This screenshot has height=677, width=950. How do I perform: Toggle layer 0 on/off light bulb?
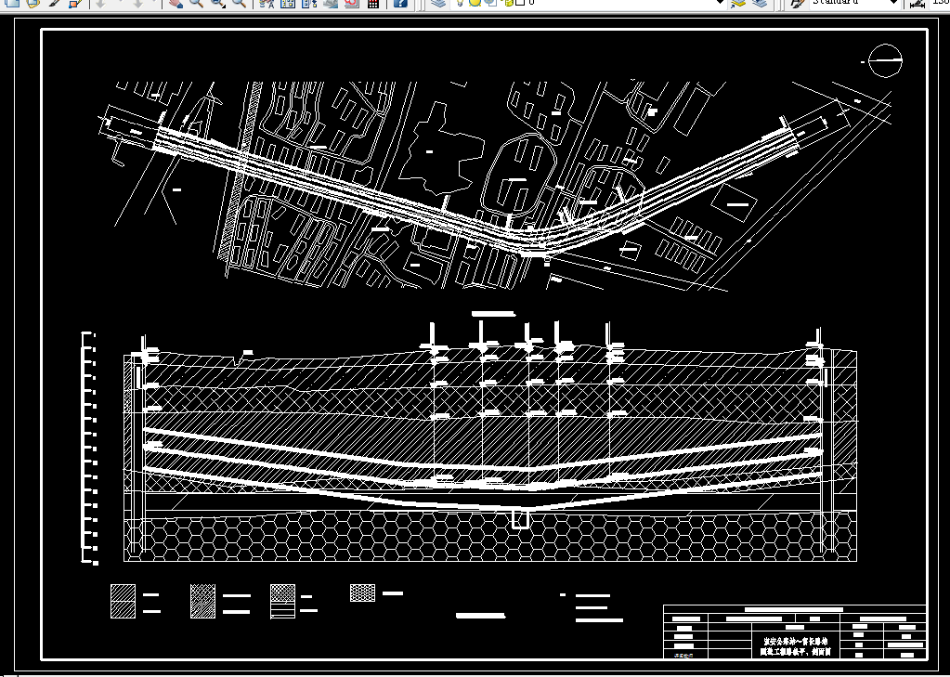click(461, 3)
